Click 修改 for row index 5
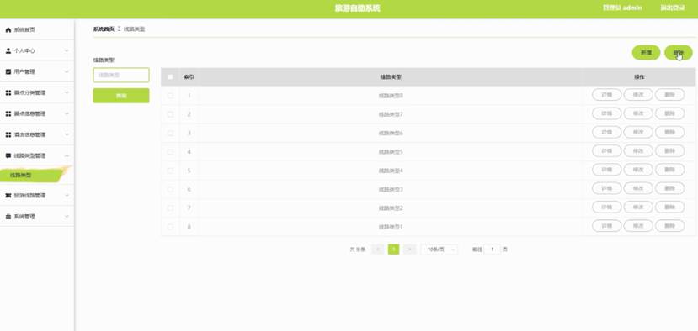Viewport: 698px width, 331px height. click(638, 169)
